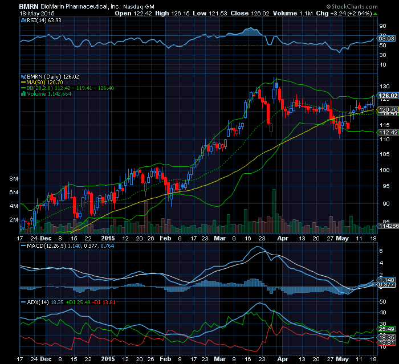Image resolution: width=399 pixels, height=364 pixels.
Task: Click the 25.49 +DI axis tag
Action: pos(386,329)
